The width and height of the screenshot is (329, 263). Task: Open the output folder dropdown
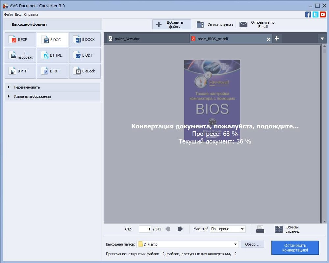tap(235, 244)
